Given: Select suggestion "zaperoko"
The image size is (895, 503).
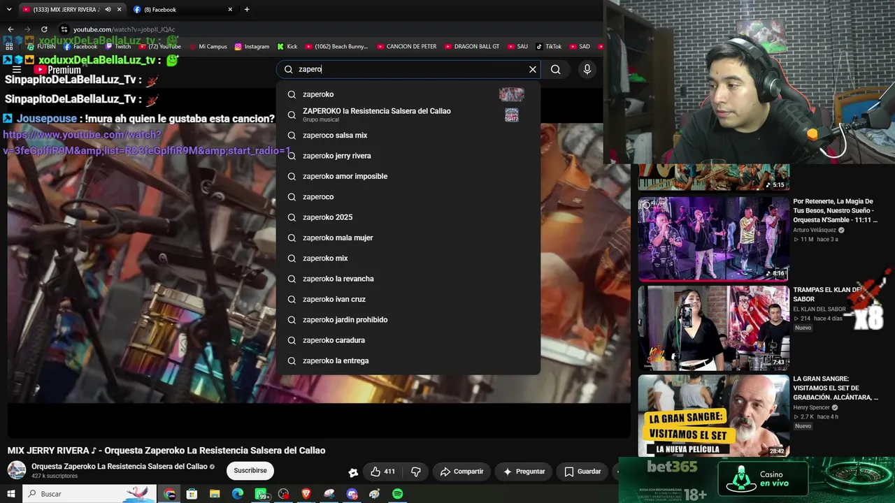Looking at the screenshot, I should [408, 94].
